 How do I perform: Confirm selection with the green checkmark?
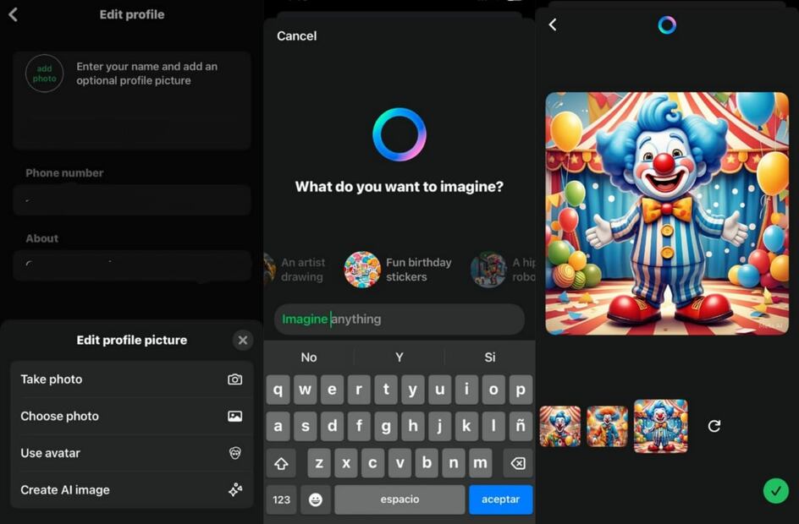point(775,490)
